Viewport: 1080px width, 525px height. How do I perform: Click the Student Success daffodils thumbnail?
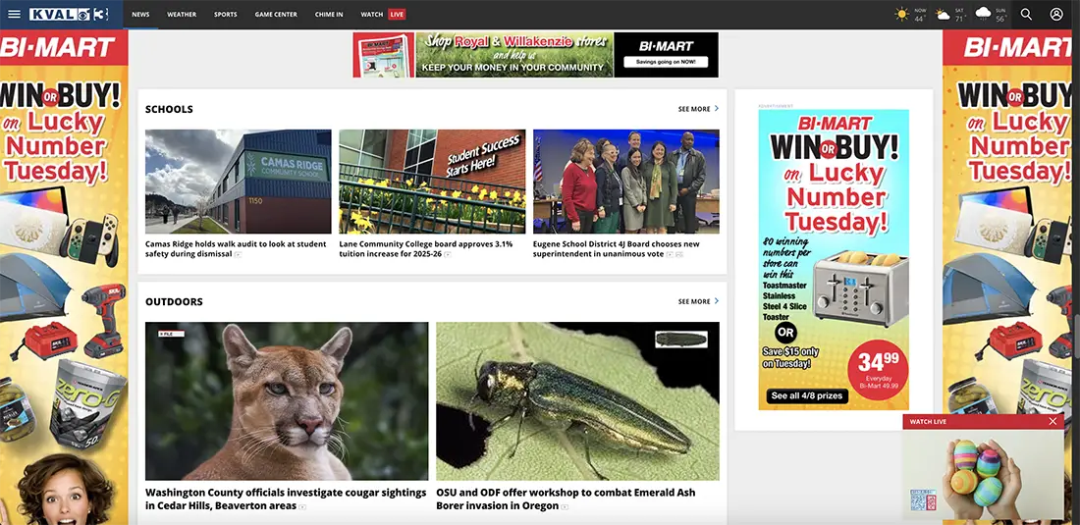432,182
